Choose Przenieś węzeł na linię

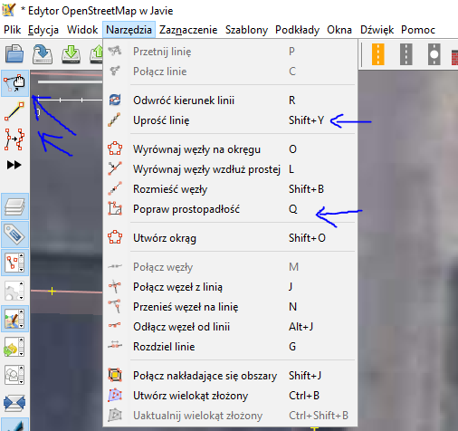coord(230,307)
